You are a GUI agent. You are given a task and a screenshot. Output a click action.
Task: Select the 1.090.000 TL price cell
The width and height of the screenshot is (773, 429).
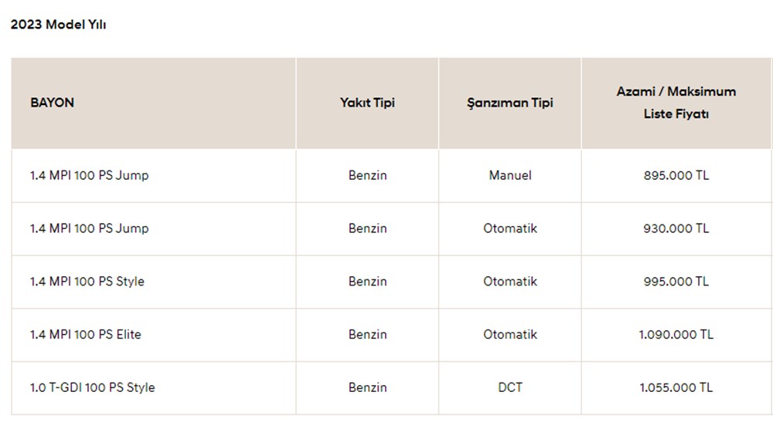[x=676, y=335]
